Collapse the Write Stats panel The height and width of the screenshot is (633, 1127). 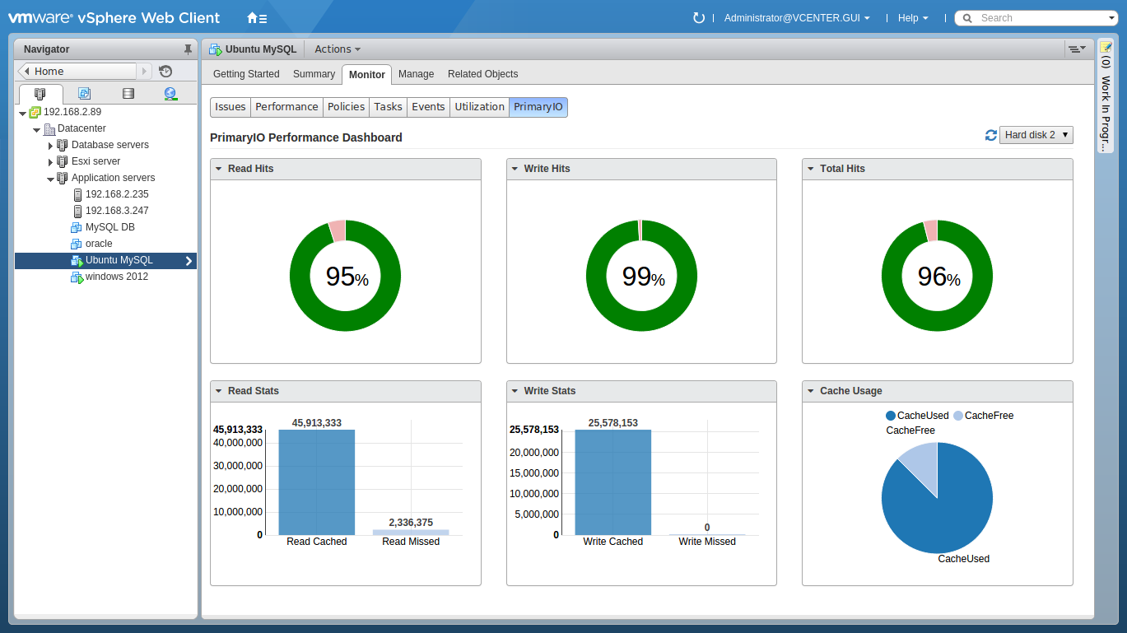(515, 391)
